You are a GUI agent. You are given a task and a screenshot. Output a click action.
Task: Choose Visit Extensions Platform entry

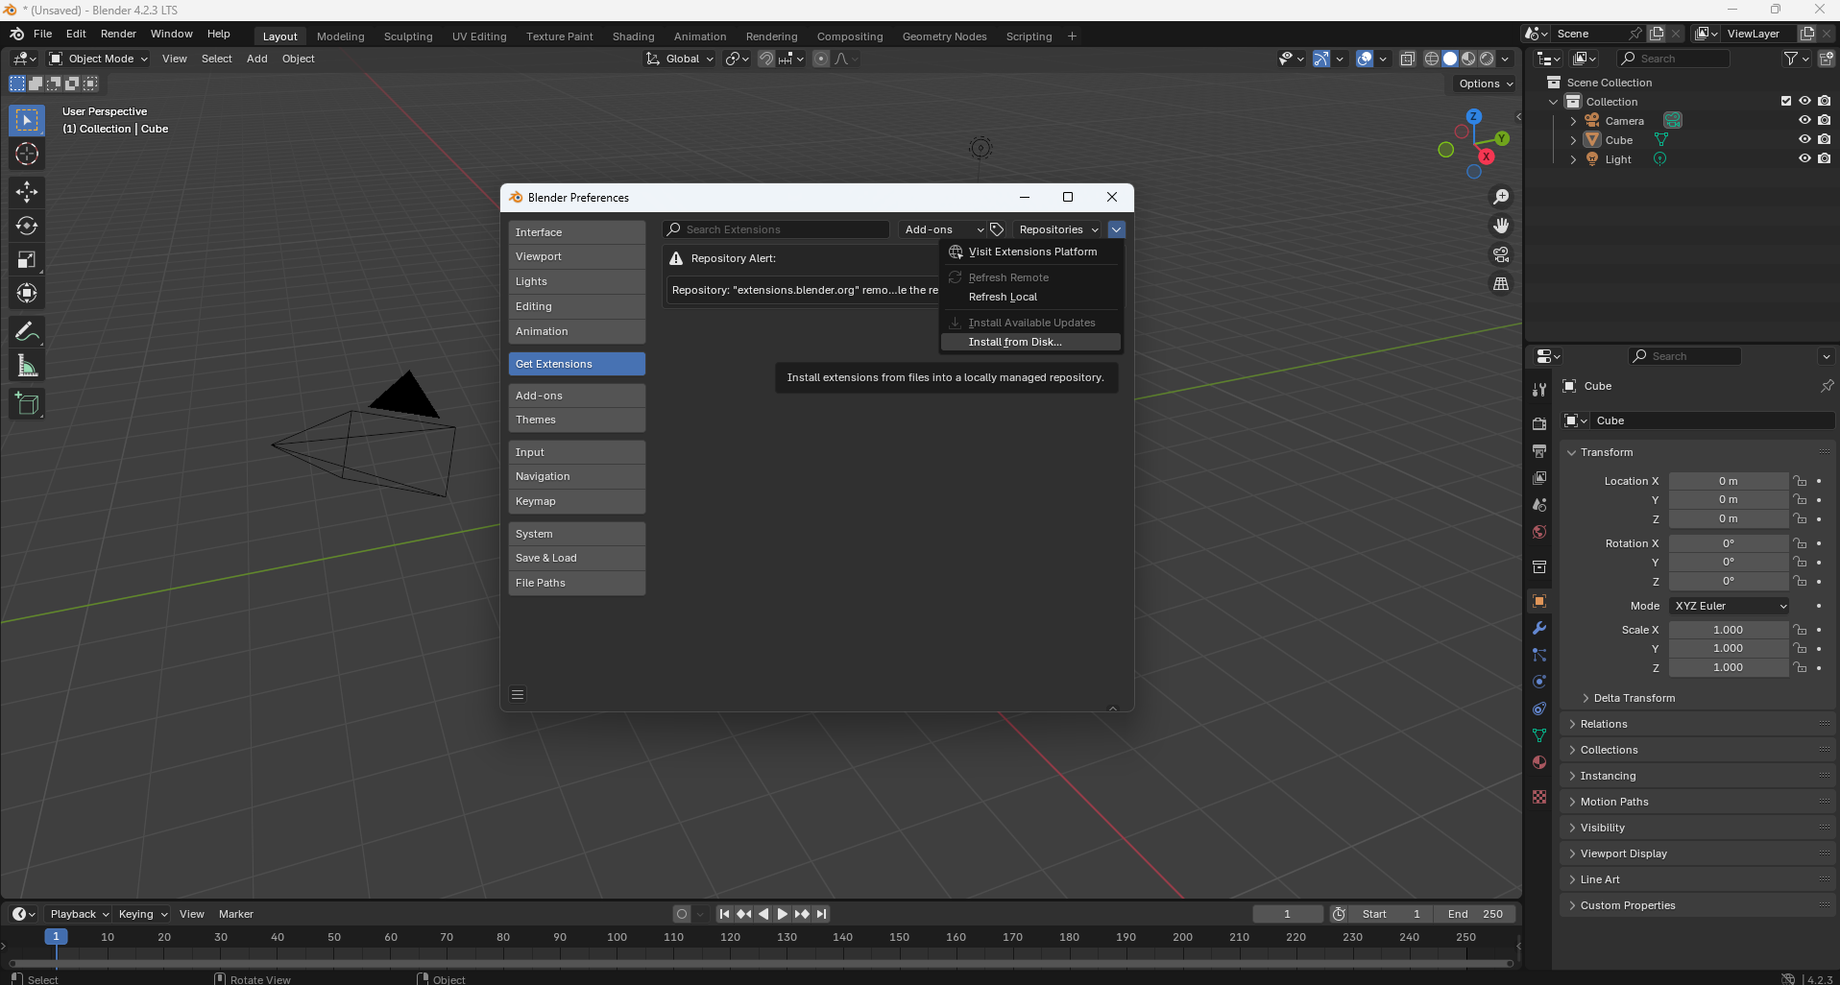click(1030, 252)
